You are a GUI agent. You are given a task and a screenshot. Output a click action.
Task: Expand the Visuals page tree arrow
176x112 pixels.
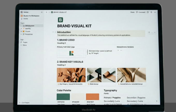[x=21, y=31]
